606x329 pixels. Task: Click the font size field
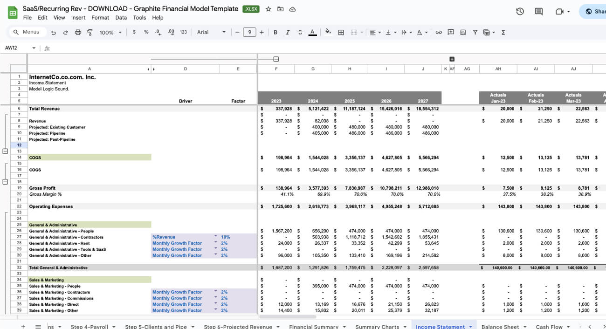249,32
